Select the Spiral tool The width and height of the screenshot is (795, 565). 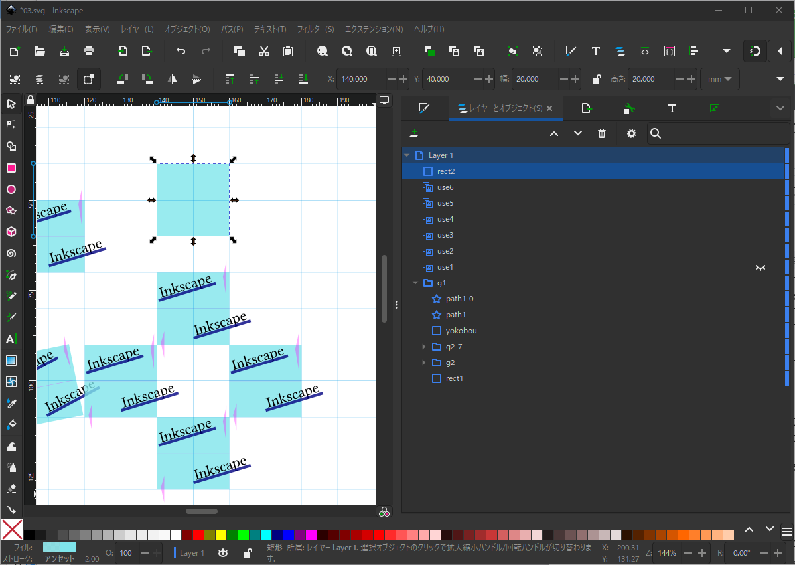(x=11, y=253)
